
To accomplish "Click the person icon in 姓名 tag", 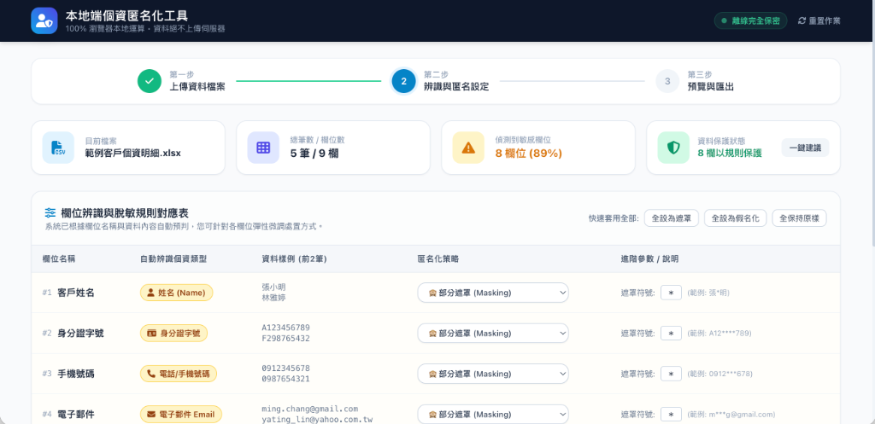I will click(x=150, y=293).
